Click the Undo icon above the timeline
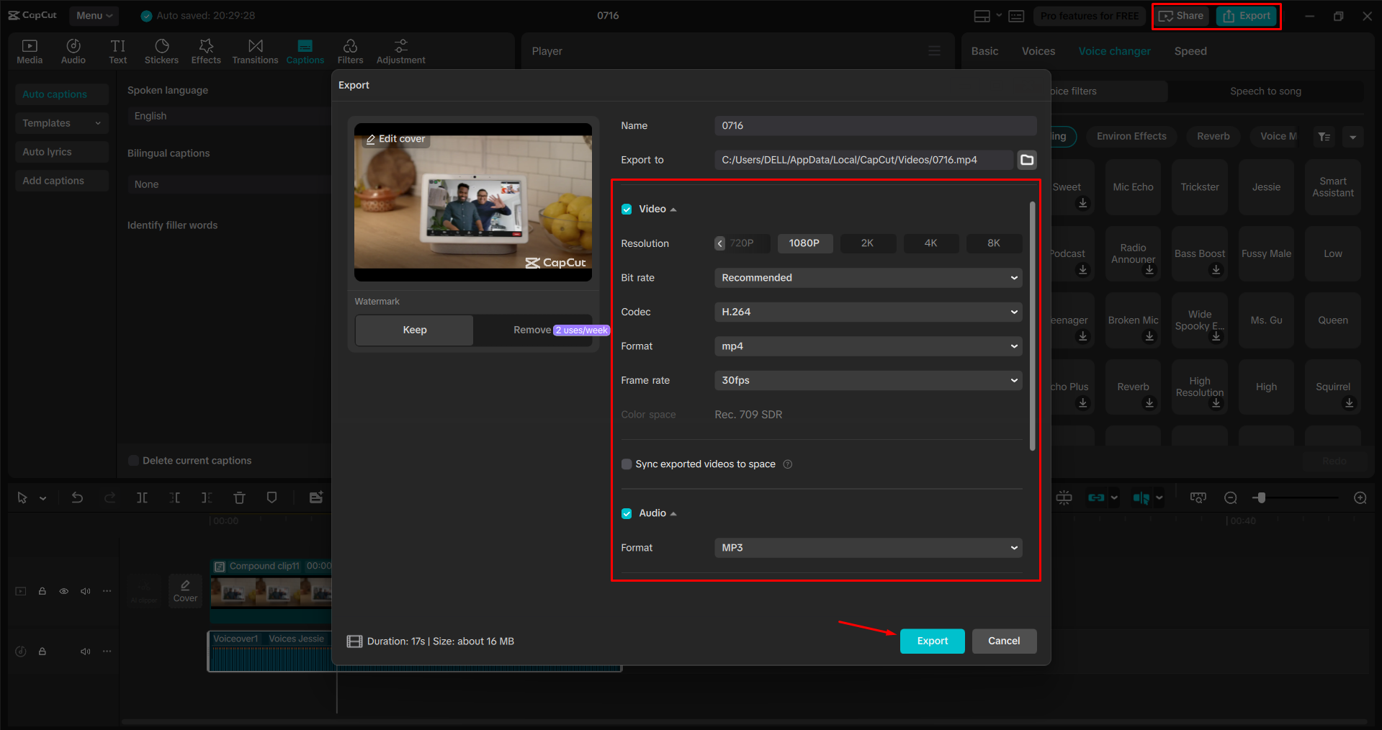 77,497
